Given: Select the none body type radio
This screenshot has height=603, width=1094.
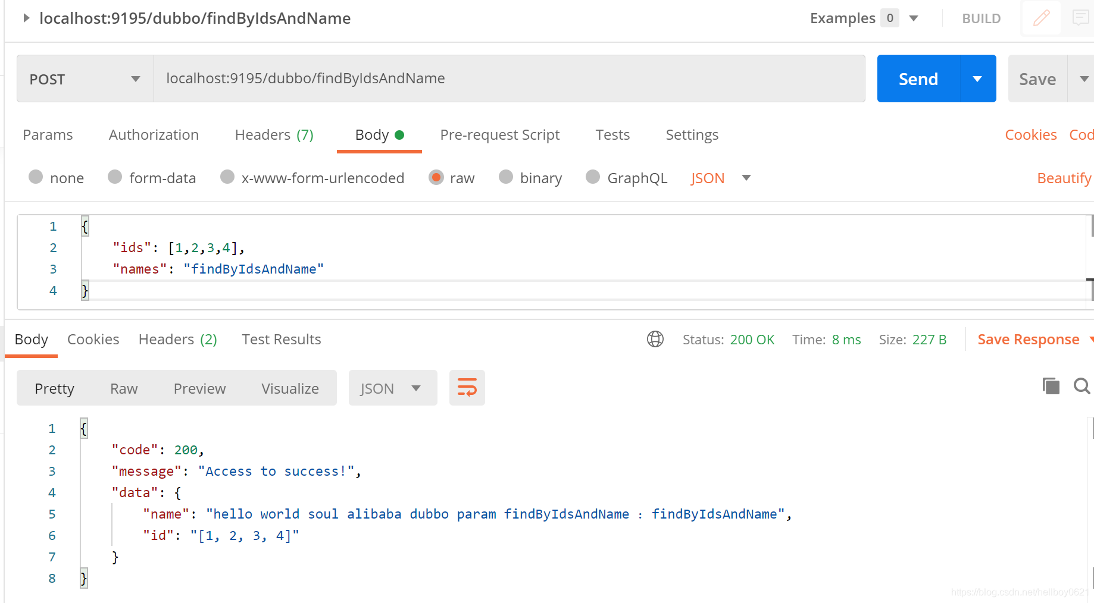Looking at the screenshot, I should 36,177.
